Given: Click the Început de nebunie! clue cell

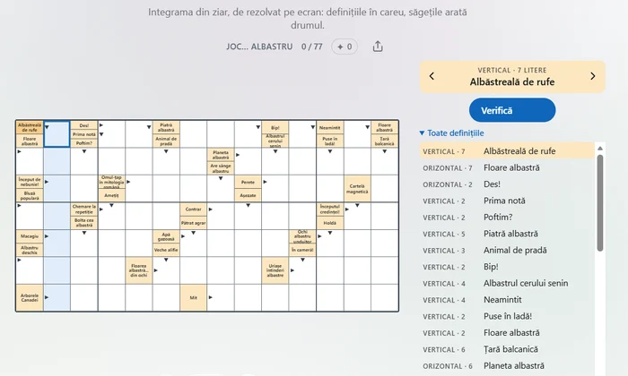Looking at the screenshot, I should pos(30,182).
